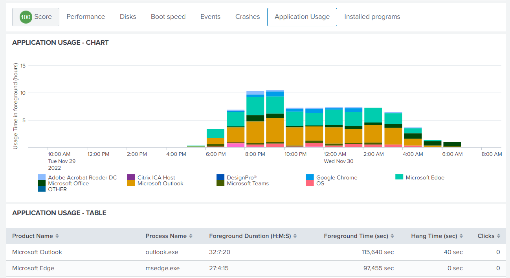Click the green 100 score badge
This screenshot has height=278, width=510.
pyautogui.click(x=26, y=17)
